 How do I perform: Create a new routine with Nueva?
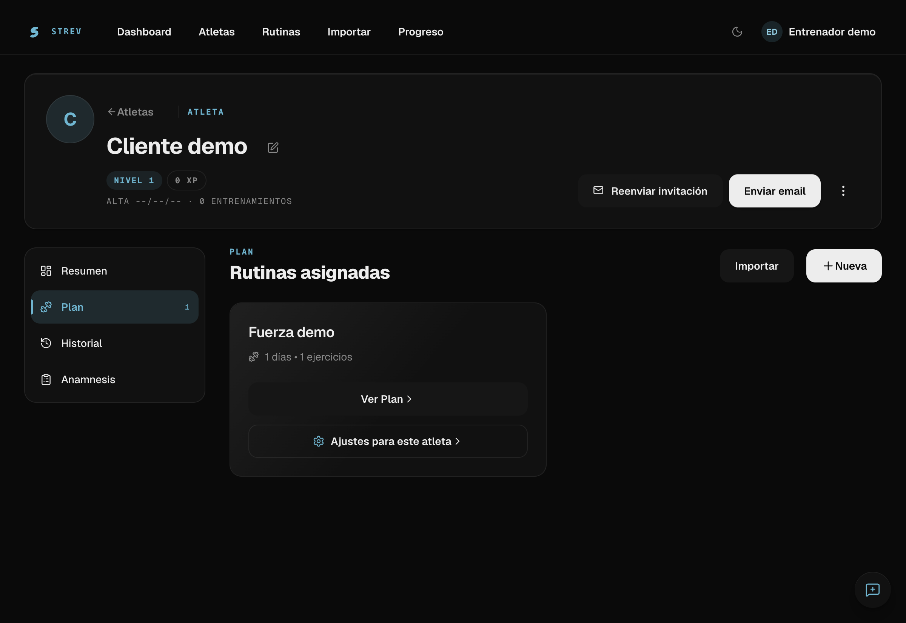(844, 266)
